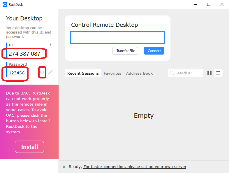Open the Recent Sessions tab
Image resolution: width=229 pixels, height=173 pixels.
[x=83, y=74]
